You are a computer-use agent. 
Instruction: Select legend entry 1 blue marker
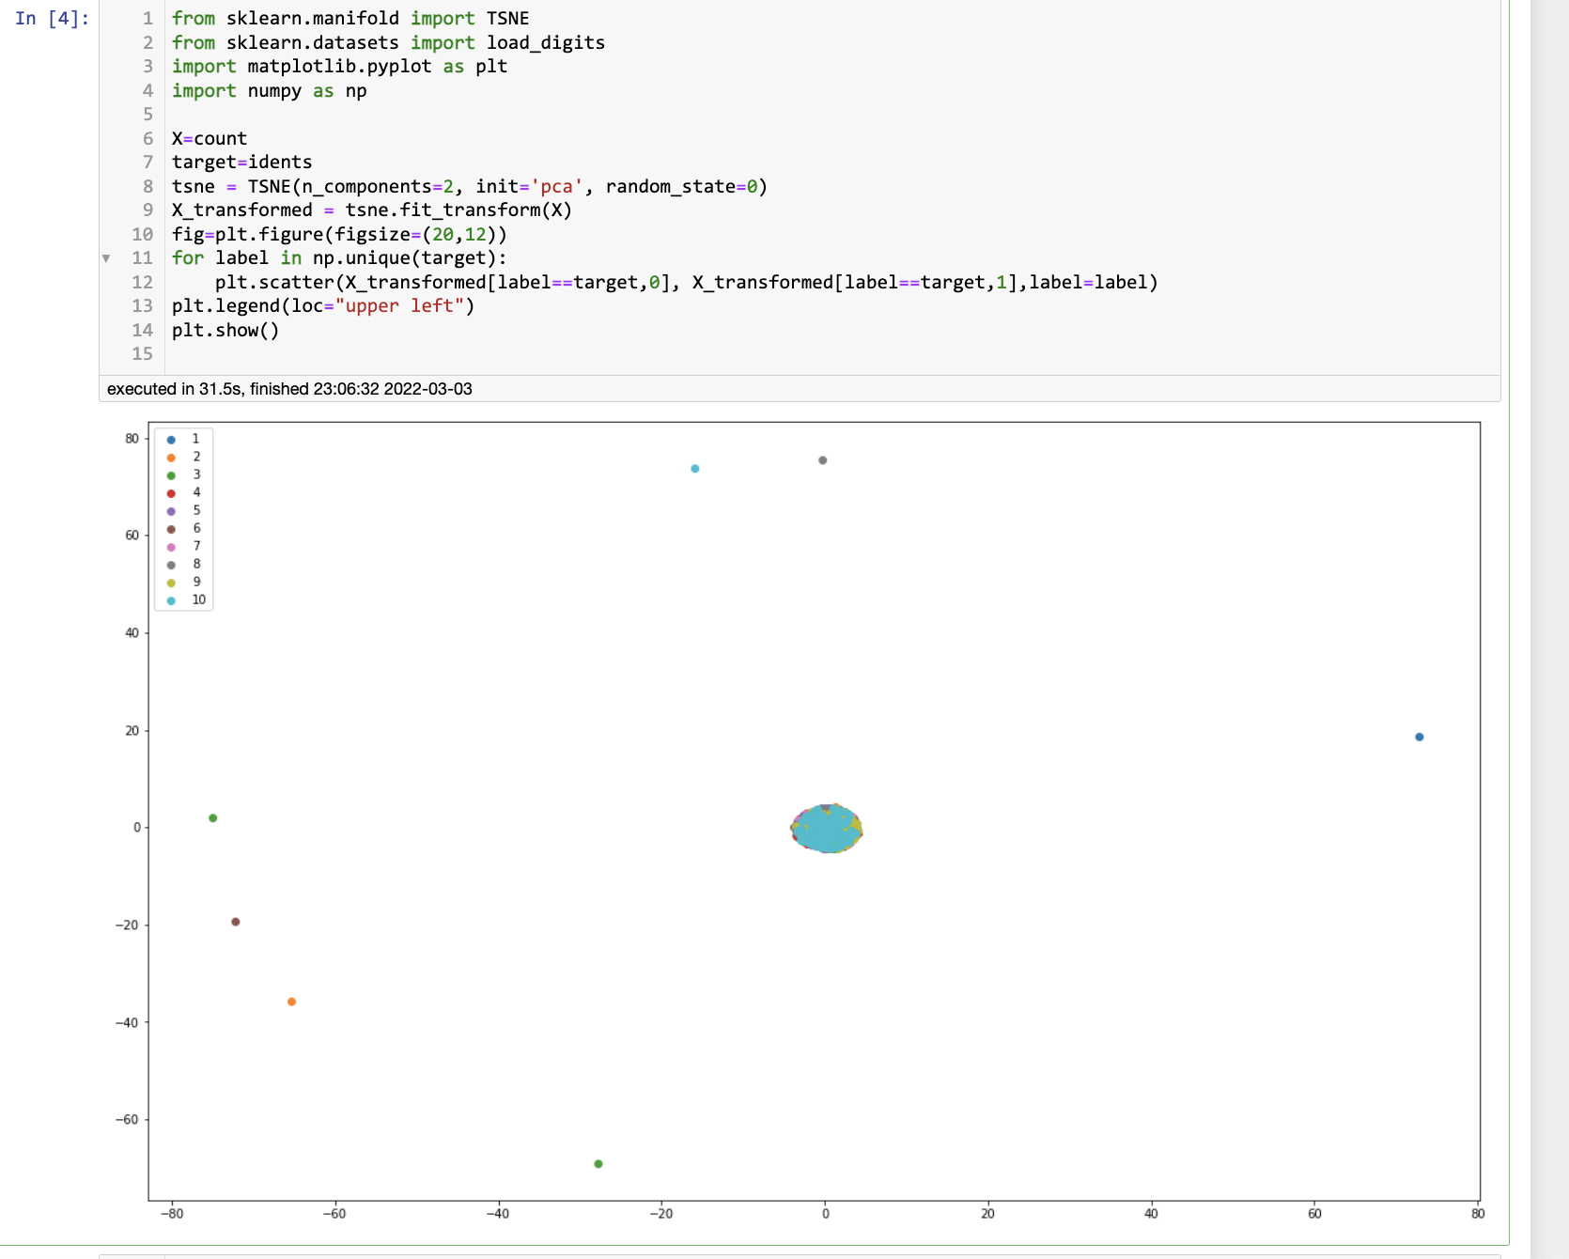(171, 438)
